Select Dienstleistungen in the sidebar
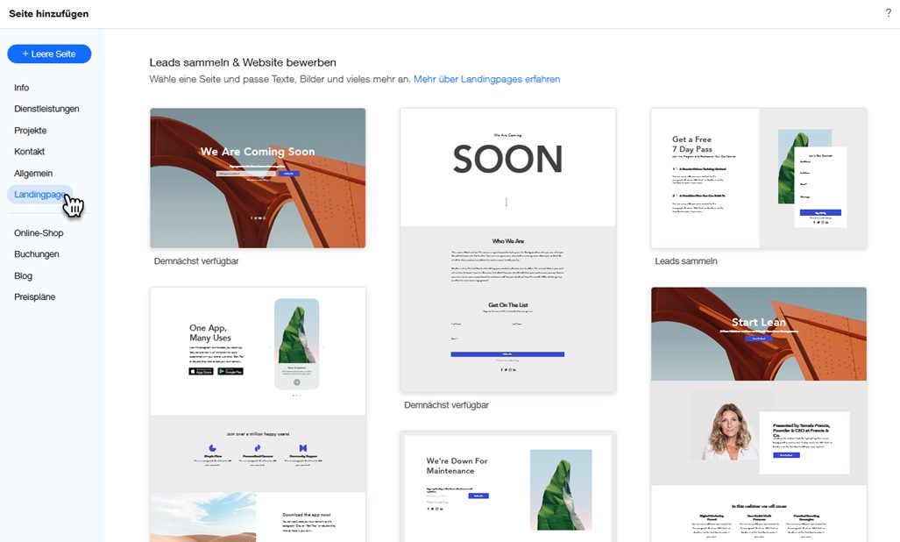Viewport: 900px width, 542px height. (46, 109)
